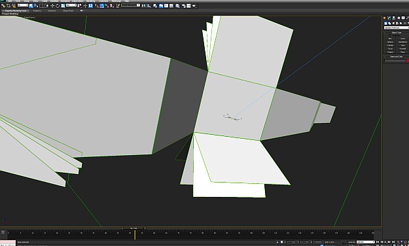Open the Modify command panel tab
This screenshot has width=409, height=246.
[389, 18]
